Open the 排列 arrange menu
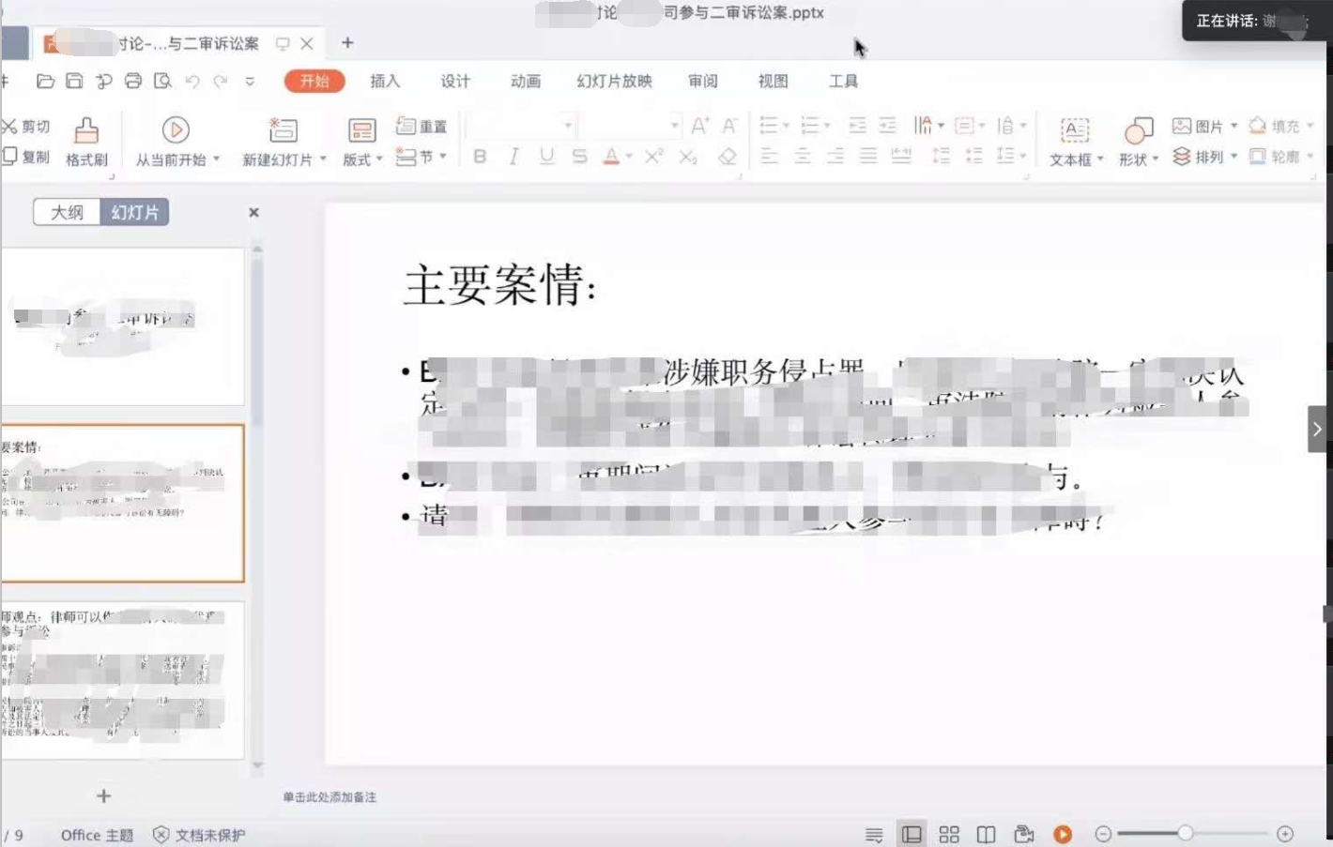This screenshot has height=847, width=1333. click(1204, 157)
